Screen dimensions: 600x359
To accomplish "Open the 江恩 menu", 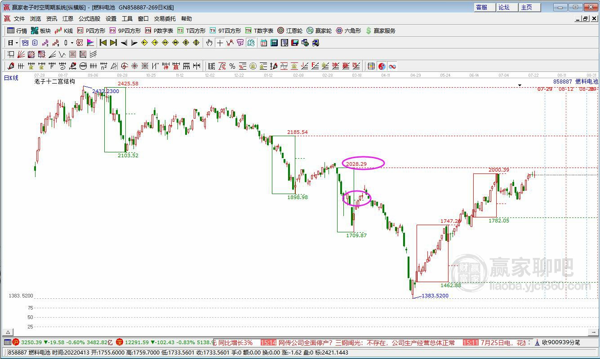I will (x=68, y=19).
